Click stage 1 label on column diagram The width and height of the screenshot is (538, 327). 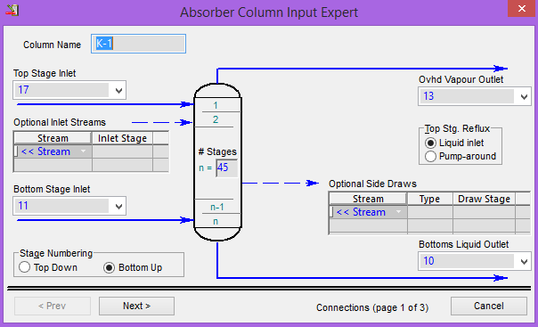[x=216, y=105]
